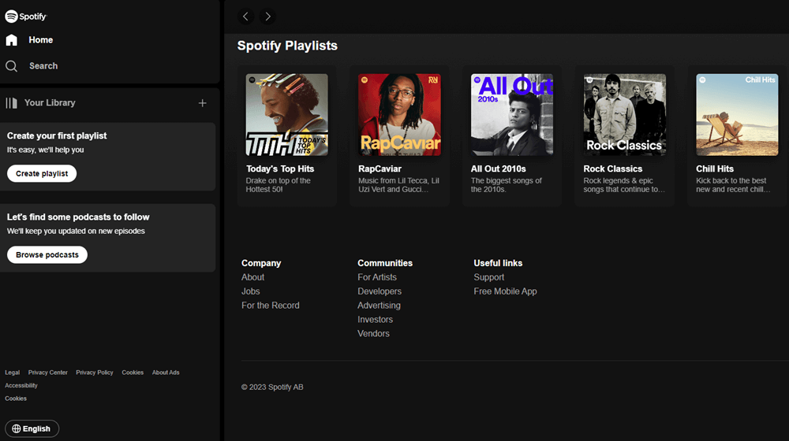Open the Privacy Center link
Viewport: 789px width, 441px height.
point(48,372)
